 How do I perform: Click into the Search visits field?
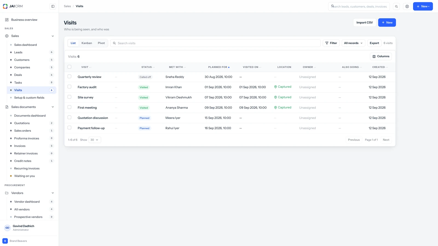(x=215, y=43)
